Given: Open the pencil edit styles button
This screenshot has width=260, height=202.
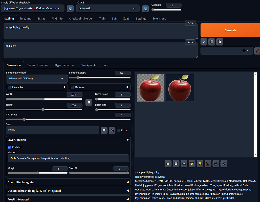Looking at the screenshot, I should point(257,51).
